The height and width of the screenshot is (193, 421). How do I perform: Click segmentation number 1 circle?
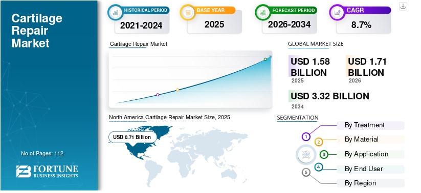pos(305,137)
